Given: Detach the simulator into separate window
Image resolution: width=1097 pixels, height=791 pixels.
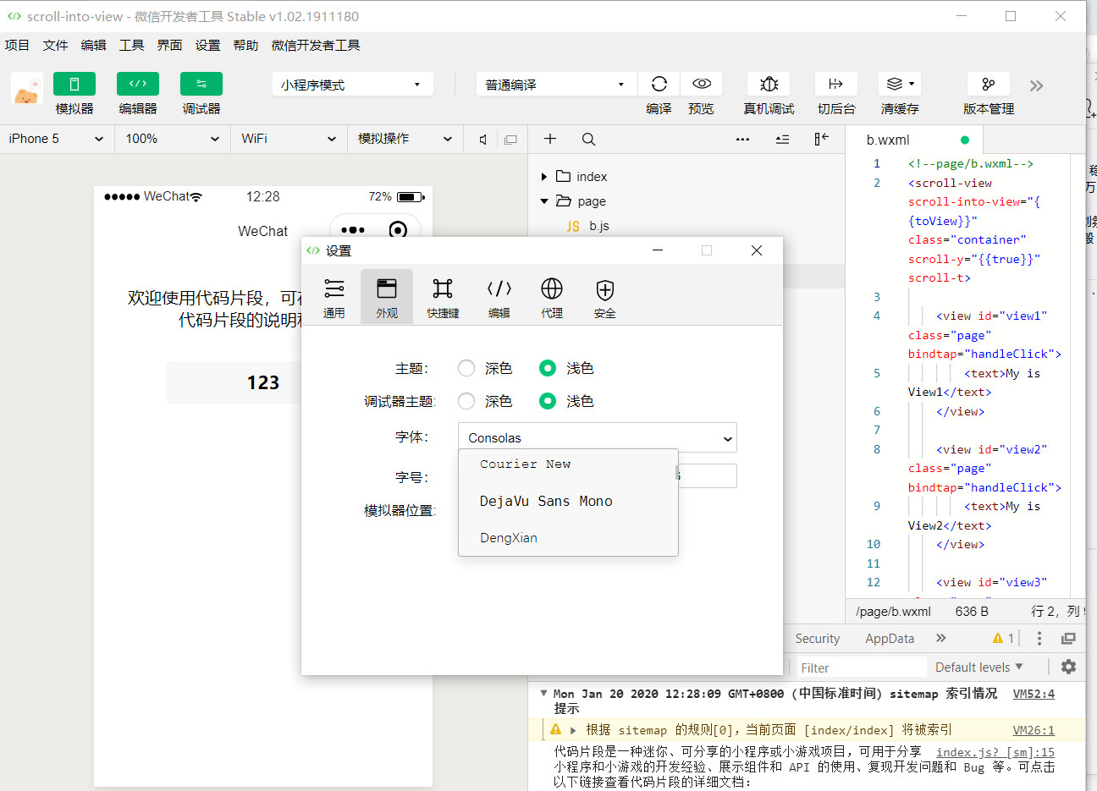Looking at the screenshot, I should [510, 140].
